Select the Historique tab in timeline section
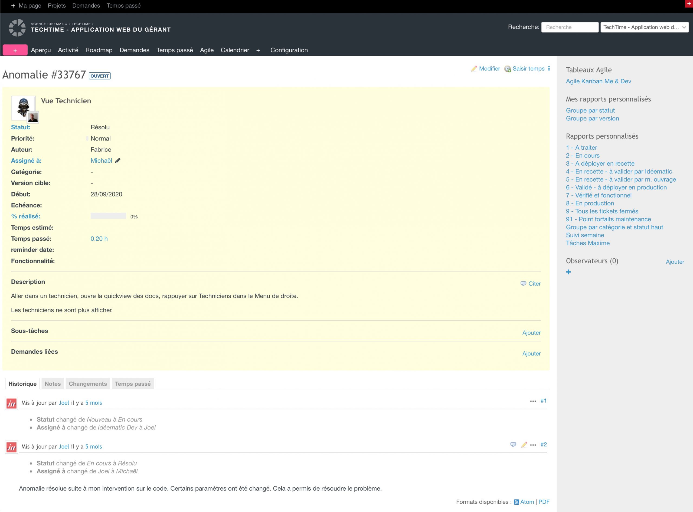This screenshot has height=512, width=693. tap(22, 383)
